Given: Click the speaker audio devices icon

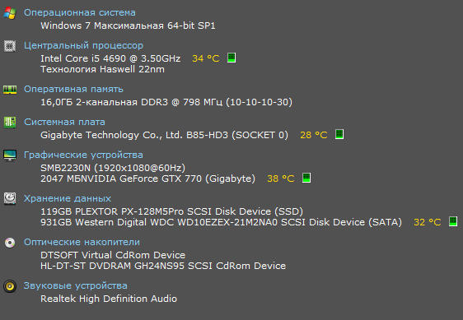Looking at the screenshot, I should (10, 286).
